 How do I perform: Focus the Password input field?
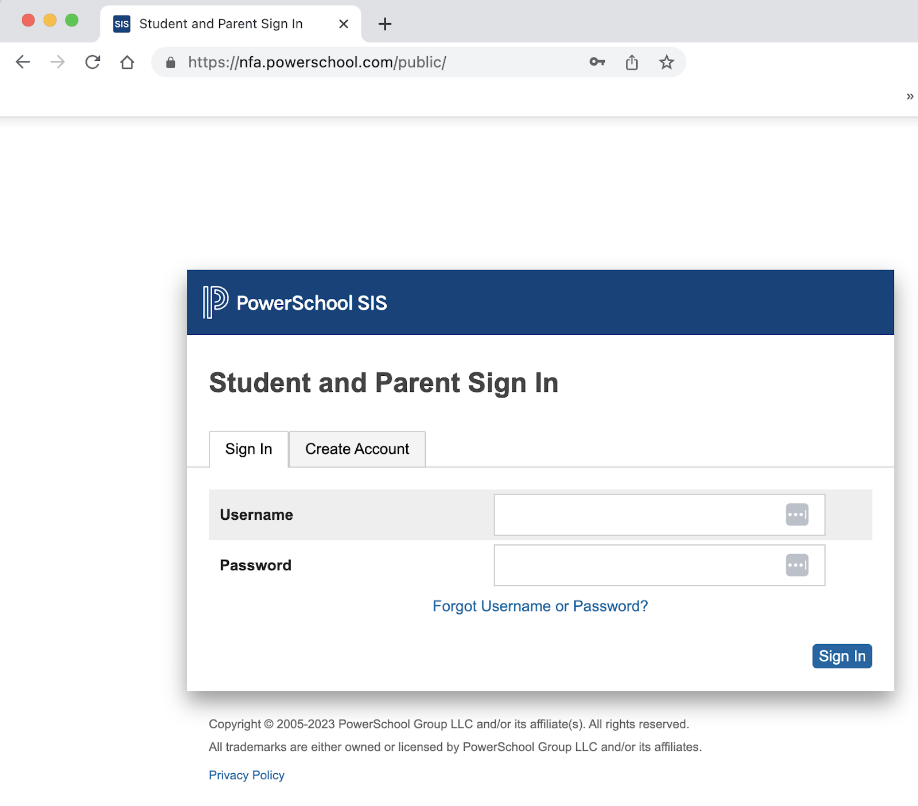point(637,565)
